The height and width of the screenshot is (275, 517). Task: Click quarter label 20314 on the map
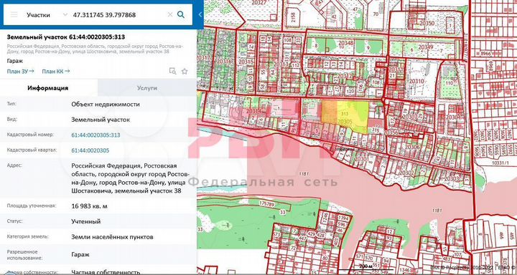tap(253, 112)
